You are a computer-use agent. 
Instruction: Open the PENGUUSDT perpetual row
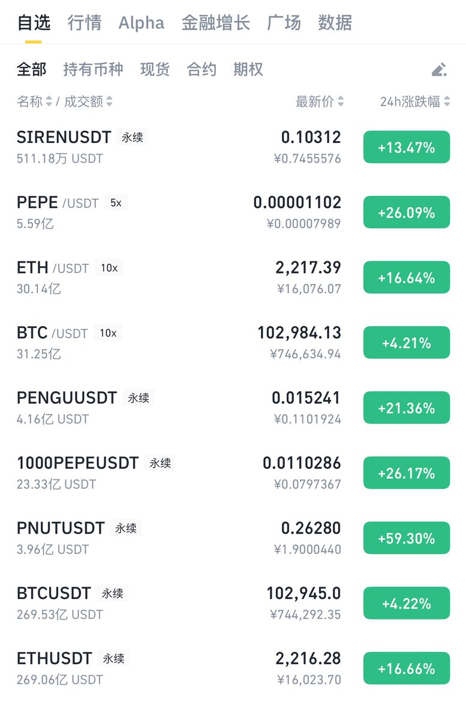[x=233, y=408]
